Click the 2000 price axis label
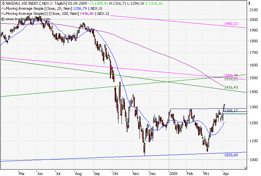The height and width of the screenshot is (176, 261). [254, 20]
